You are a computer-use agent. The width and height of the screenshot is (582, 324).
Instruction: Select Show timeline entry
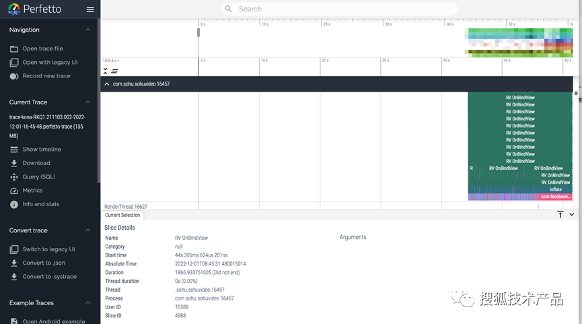pyautogui.click(x=42, y=150)
